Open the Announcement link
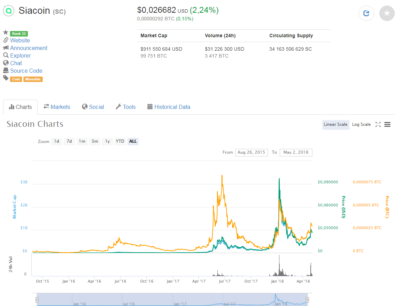Screen dimensions: 412x306 tap(29, 48)
